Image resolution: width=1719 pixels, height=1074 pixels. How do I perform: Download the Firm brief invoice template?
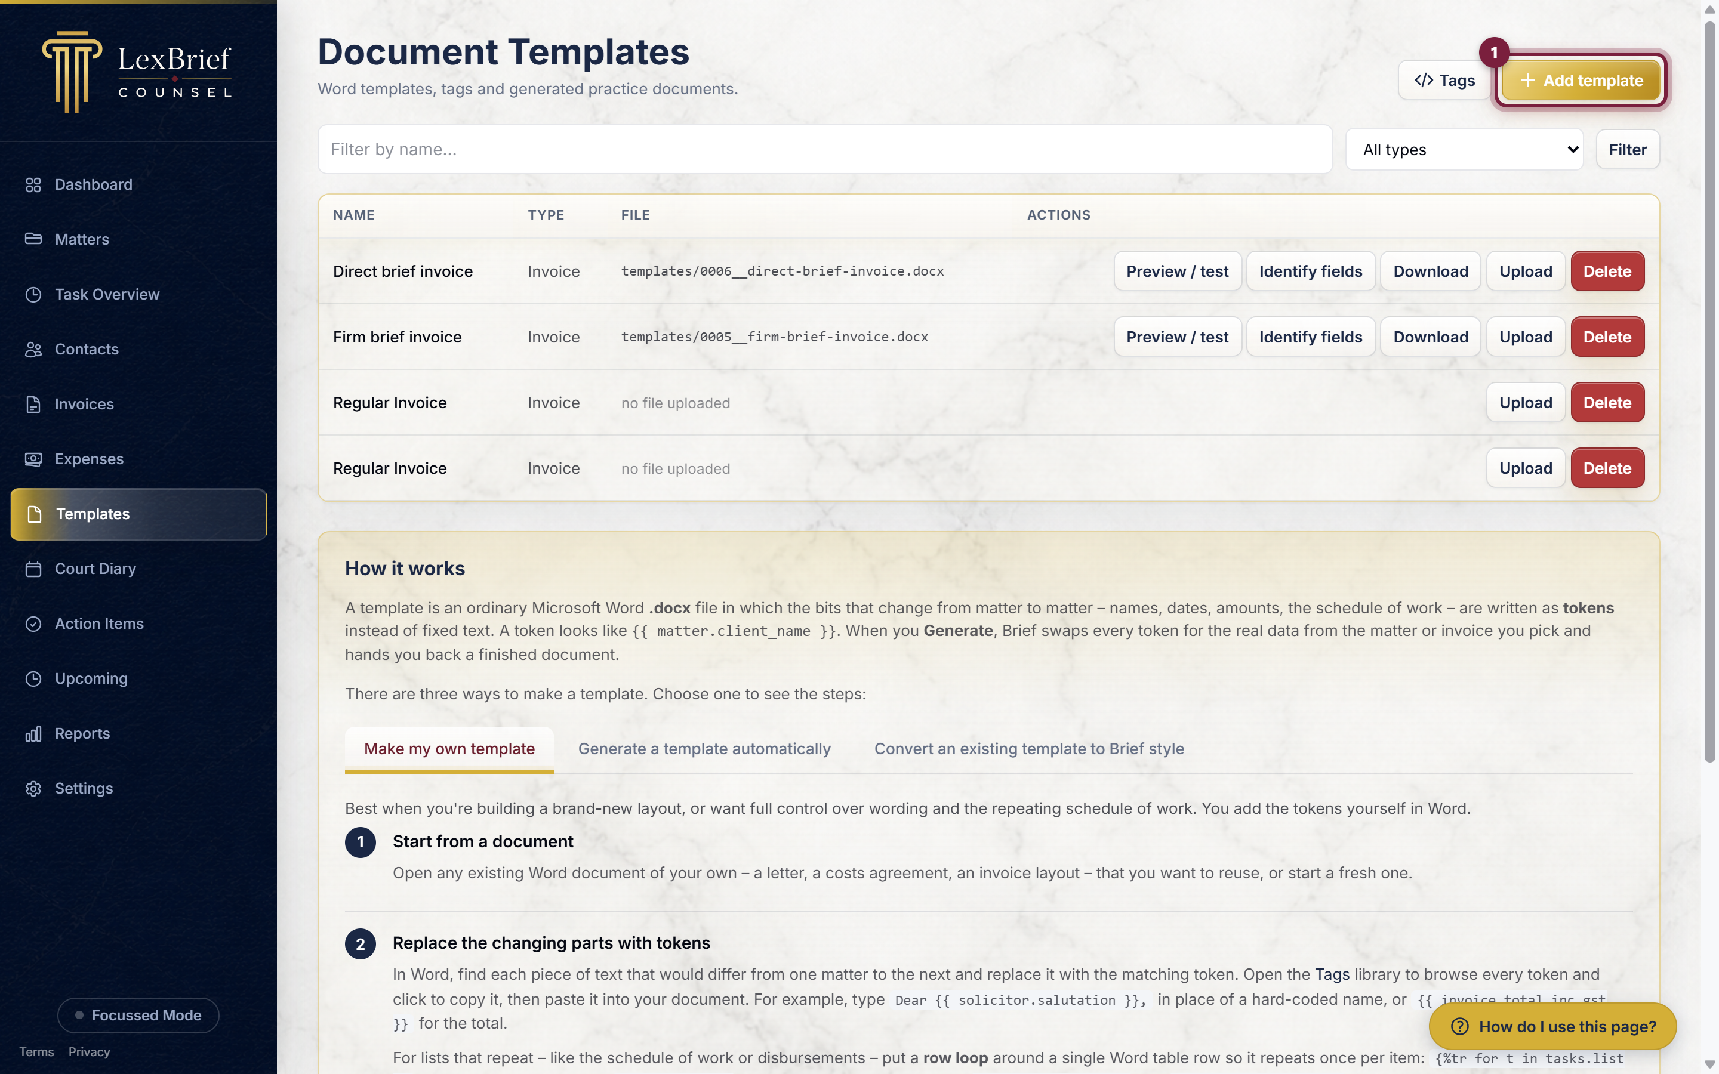[x=1431, y=337]
